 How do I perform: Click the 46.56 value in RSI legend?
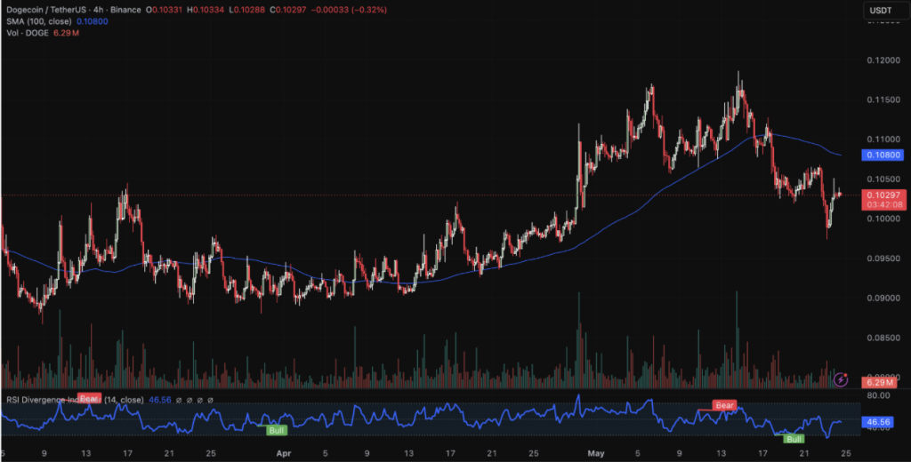[x=160, y=400]
